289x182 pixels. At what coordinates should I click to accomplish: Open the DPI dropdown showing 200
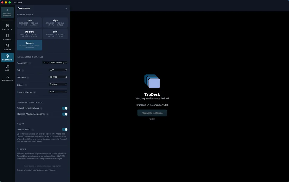[58, 70]
